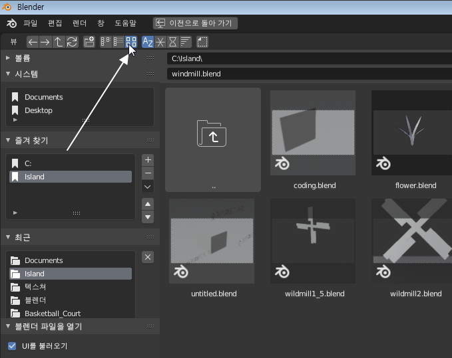This screenshot has width=452, height=358.
Task: Open the 창 menu
Action: (x=101, y=23)
